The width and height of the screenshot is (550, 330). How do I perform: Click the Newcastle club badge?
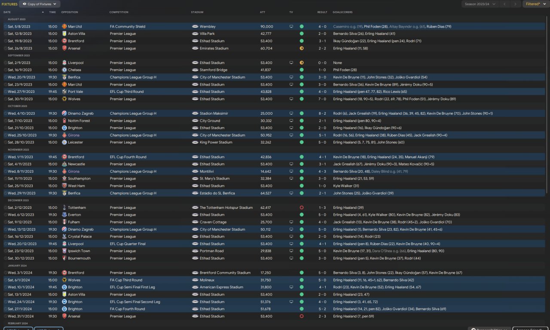click(64, 164)
